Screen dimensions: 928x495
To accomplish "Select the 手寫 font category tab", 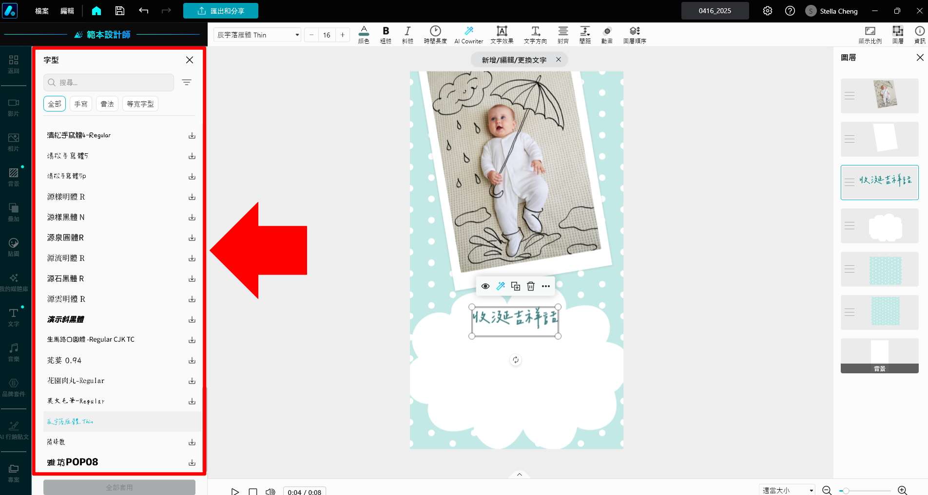I will 81,104.
